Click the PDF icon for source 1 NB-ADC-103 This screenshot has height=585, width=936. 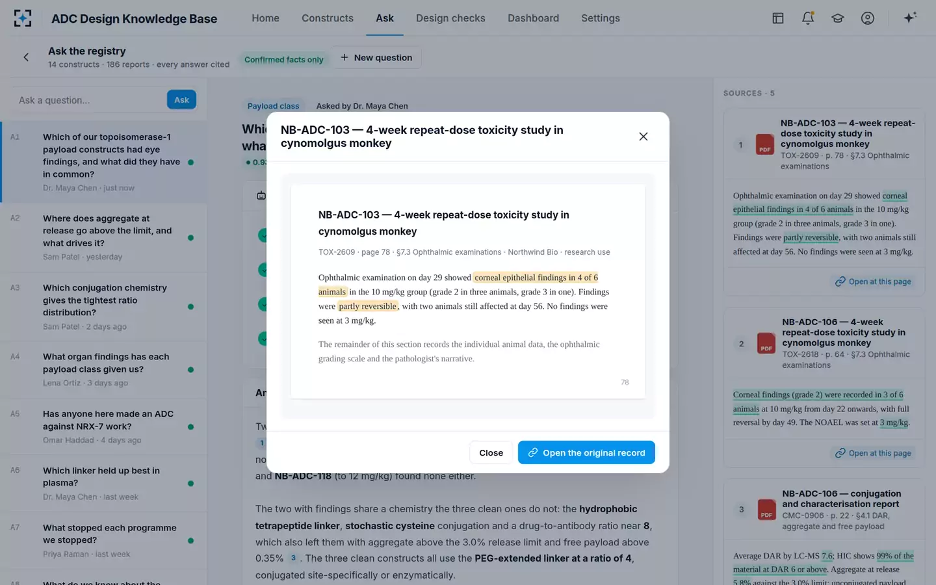(x=765, y=144)
